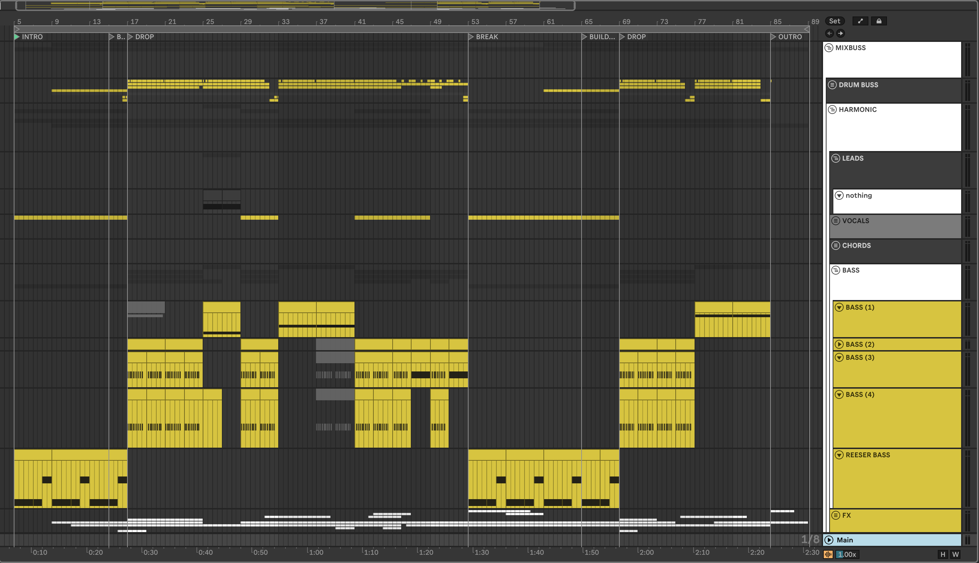
Task: Click the Main track play icon
Action: [829, 540]
